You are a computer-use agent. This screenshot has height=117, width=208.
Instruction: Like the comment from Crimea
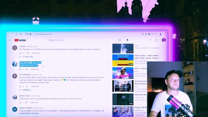20,53
